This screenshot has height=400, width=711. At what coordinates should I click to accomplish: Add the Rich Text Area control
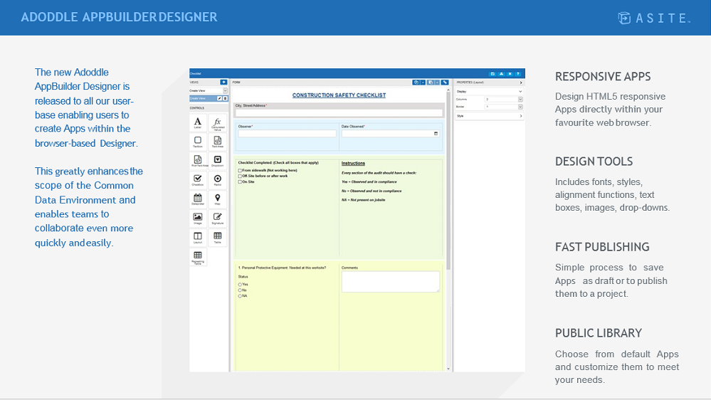[198, 161]
